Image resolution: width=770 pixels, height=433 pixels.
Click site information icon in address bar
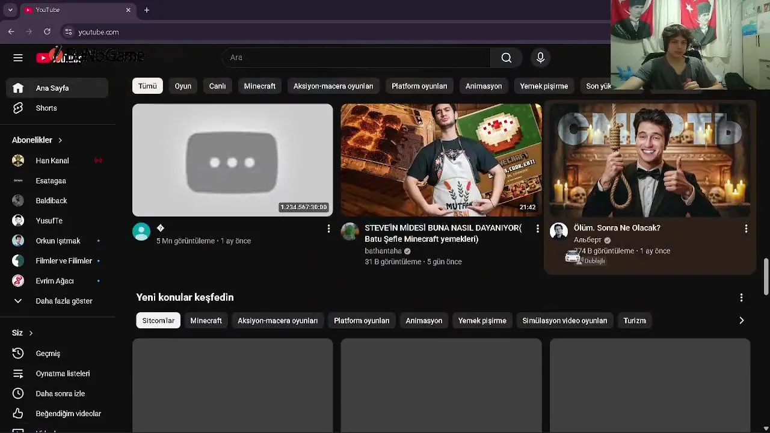pyautogui.click(x=68, y=32)
